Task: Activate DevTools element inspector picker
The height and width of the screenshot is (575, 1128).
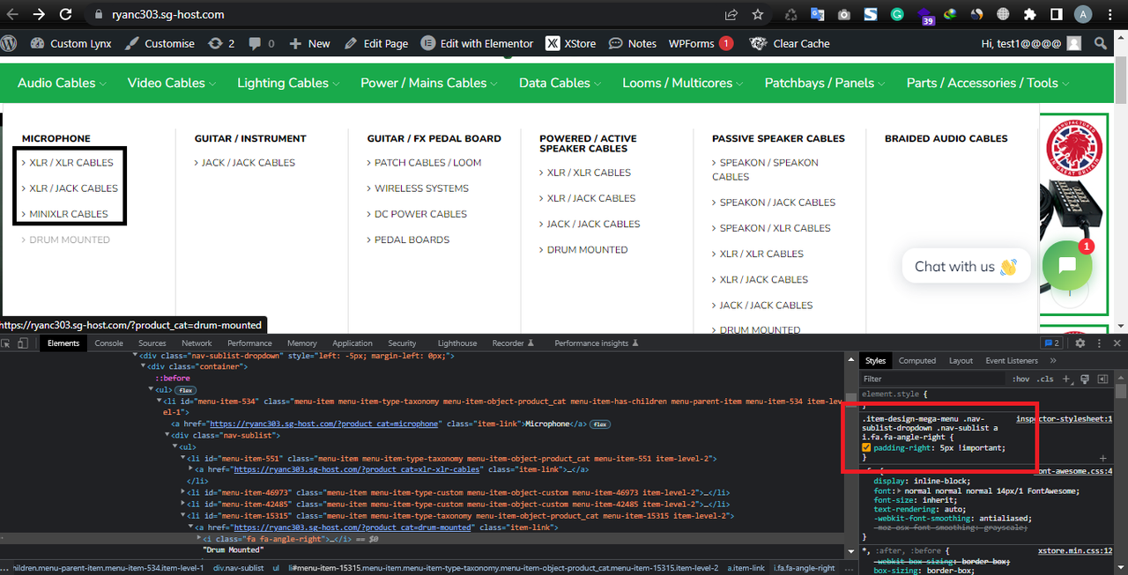Action: (7, 343)
